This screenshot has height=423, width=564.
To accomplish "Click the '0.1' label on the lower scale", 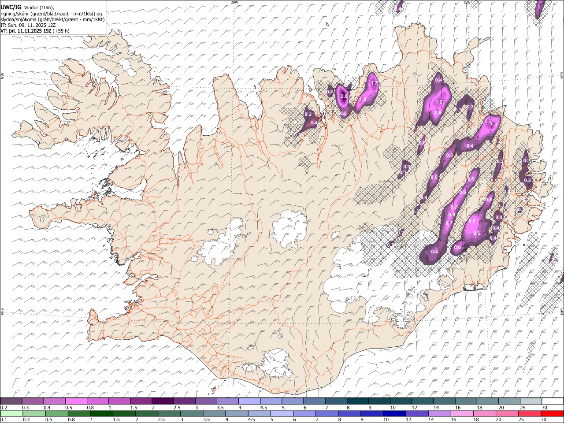I will pos(3,420).
